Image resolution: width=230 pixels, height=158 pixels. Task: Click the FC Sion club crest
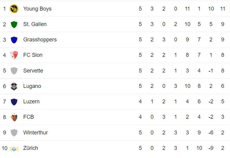coord(14,55)
